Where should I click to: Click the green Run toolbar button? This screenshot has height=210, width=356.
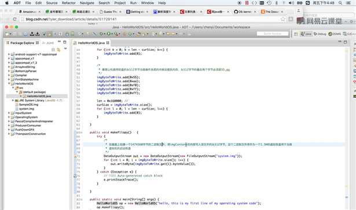[x=108, y=34]
